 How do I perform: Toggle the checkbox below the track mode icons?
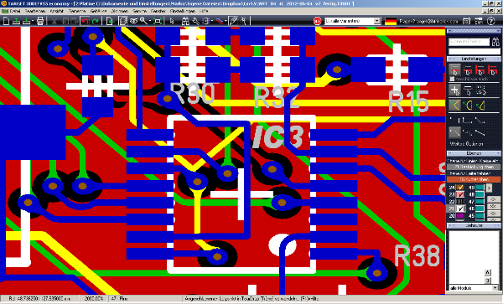coord(452,79)
